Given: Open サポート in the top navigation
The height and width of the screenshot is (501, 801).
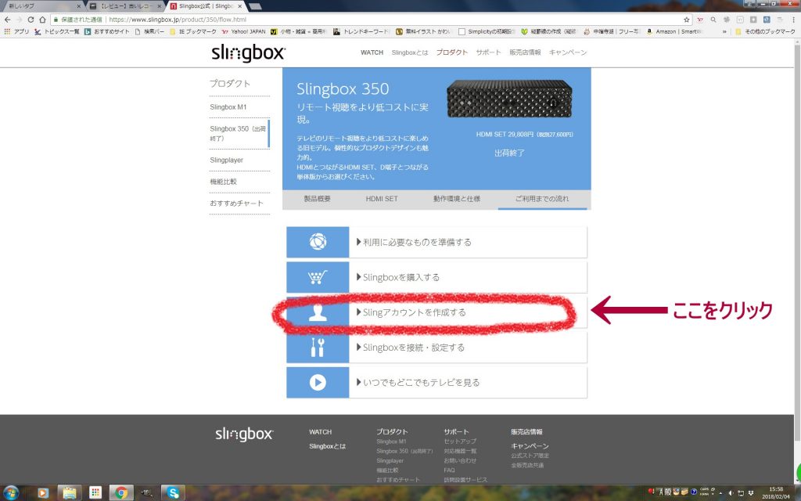Looking at the screenshot, I should [488, 52].
